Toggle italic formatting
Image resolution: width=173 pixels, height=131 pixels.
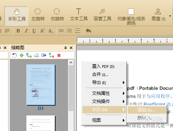[x=26, y=31]
